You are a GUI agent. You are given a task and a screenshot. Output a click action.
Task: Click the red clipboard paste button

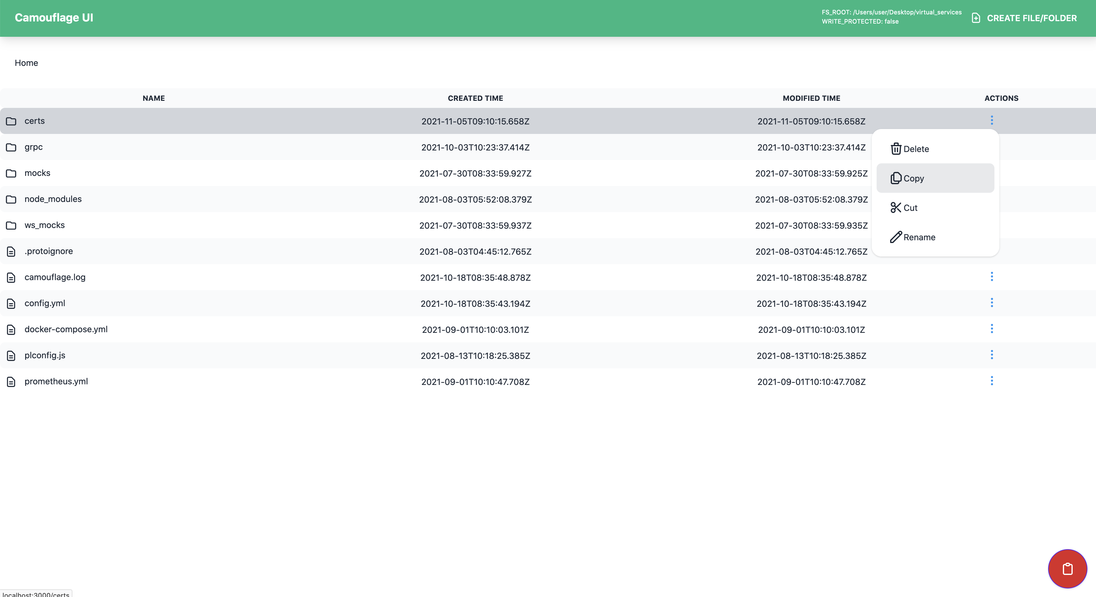[1067, 568]
